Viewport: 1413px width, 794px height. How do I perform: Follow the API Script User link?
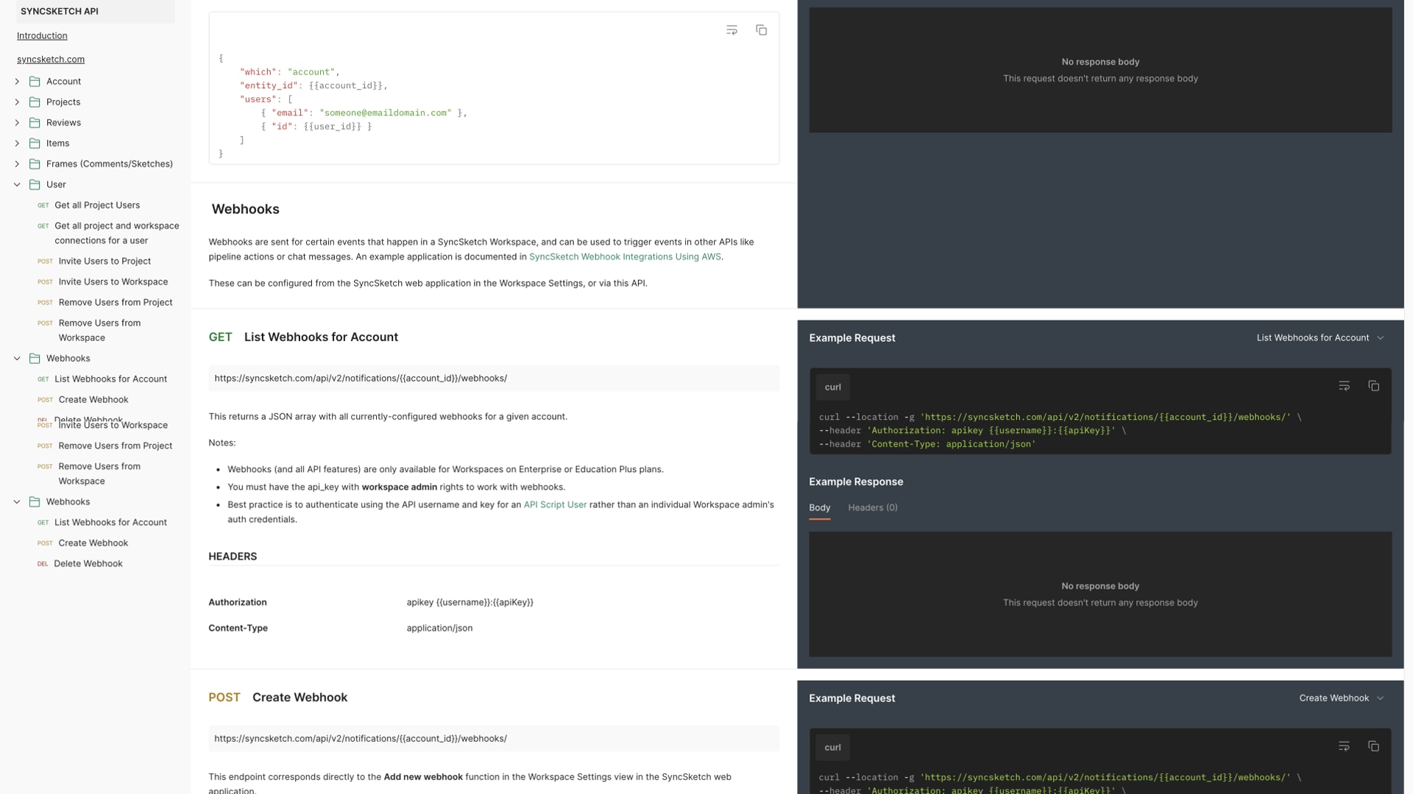point(555,505)
